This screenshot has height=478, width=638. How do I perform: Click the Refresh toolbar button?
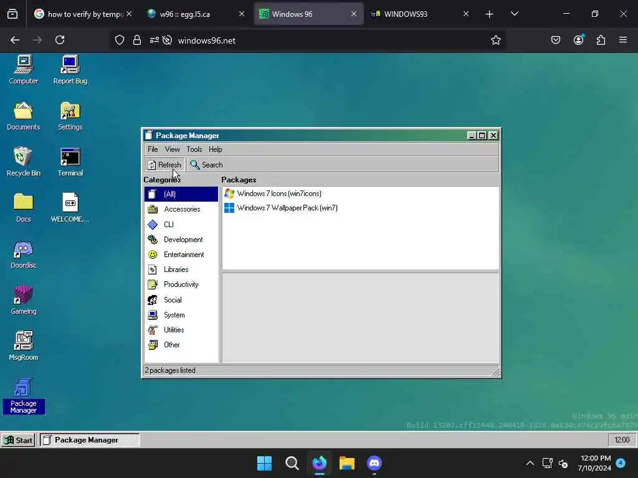tap(164, 164)
